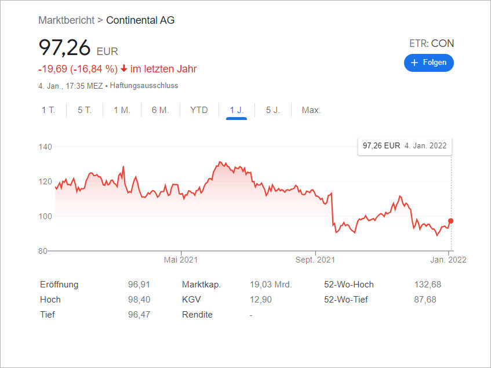Select the 1 J. time range tab
Screen dimensions: 491x368
237,110
